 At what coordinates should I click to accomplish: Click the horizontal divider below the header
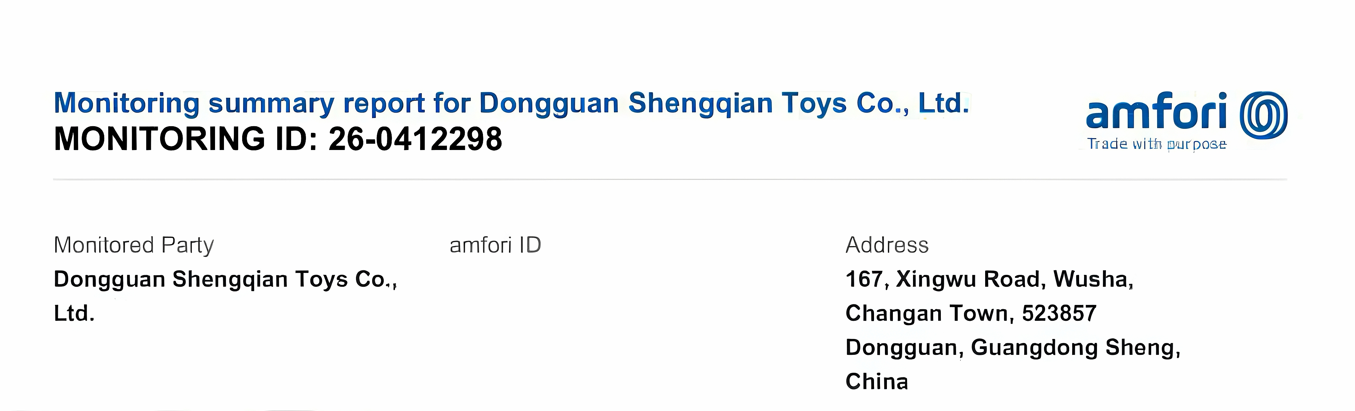tap(670, 179)
